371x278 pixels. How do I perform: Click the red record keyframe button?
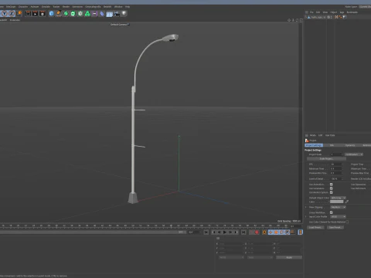tap(257, 232)
